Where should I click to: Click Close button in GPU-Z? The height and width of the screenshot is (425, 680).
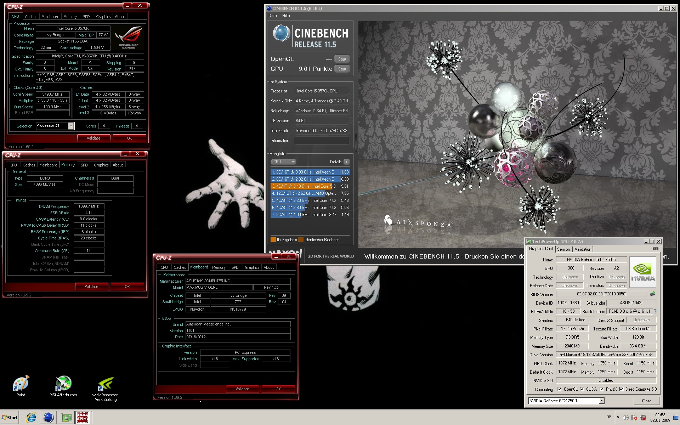click(x=647, y=401)
